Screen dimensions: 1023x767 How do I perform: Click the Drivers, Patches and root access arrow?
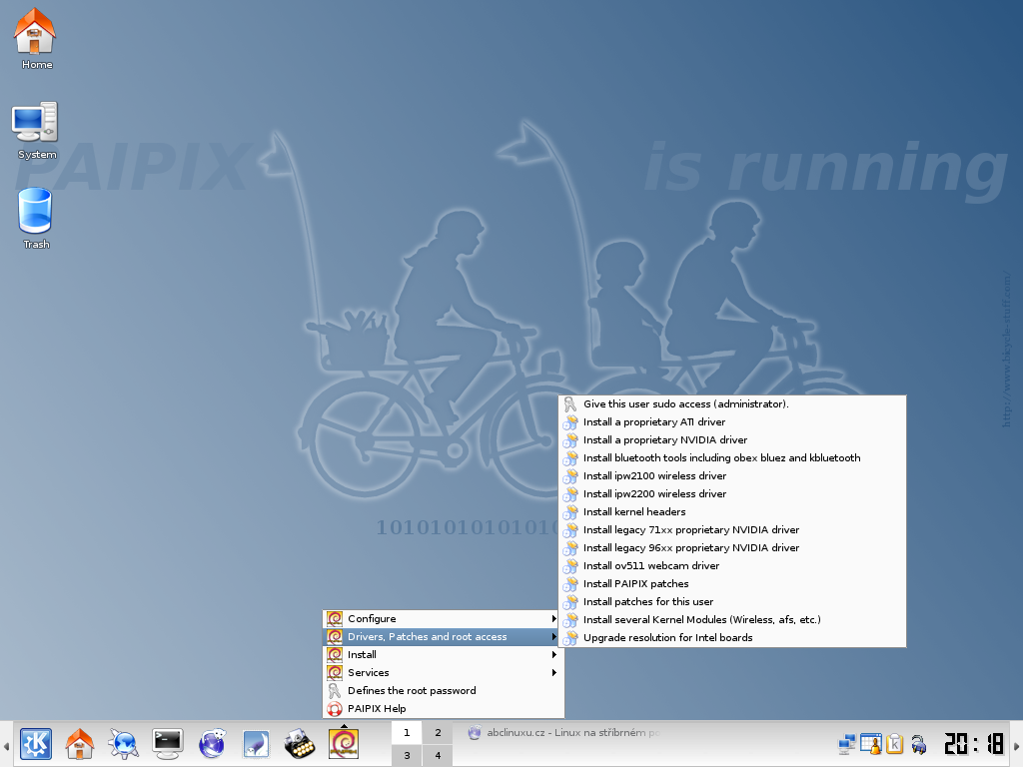pos(553,636)
